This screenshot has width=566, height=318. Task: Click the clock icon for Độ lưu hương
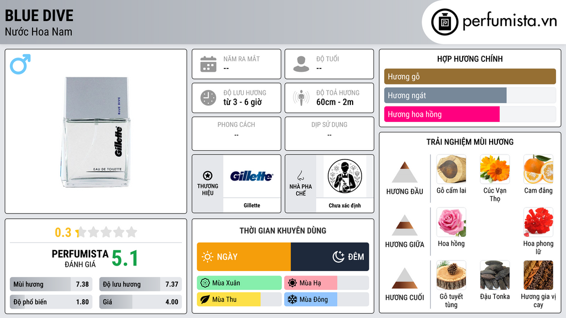pos(208,98)
